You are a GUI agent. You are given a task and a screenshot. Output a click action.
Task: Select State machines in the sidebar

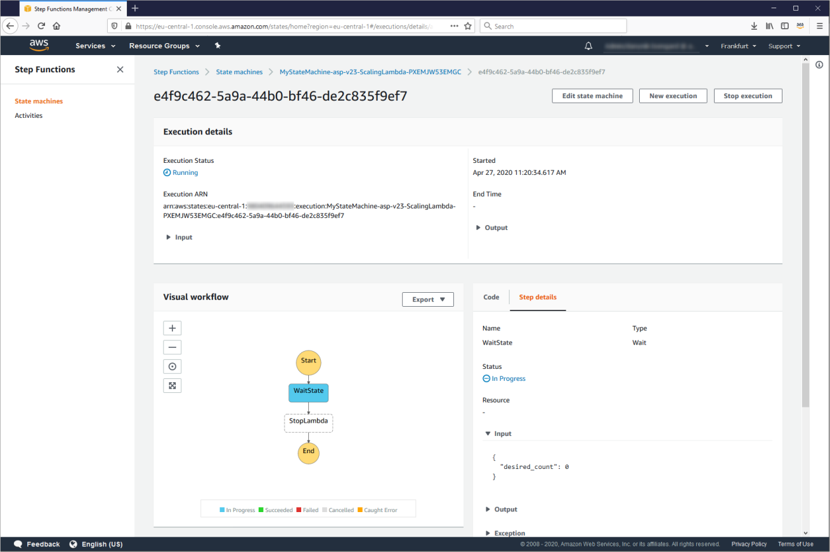pos(39,101)
